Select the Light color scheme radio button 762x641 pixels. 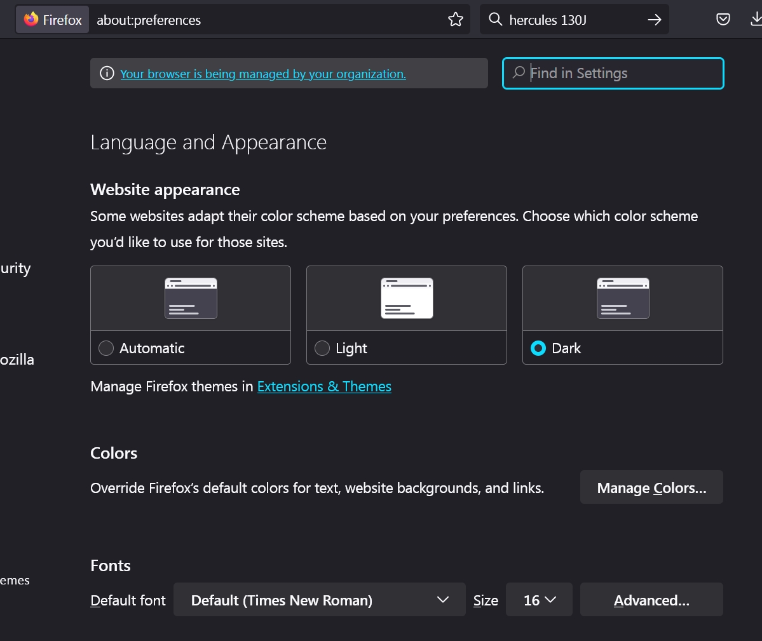coord(322,348)
